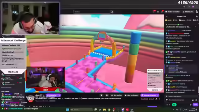Open the three-dot more options below stream
This screenshot has height=112, width=199.
click(160, 99)
